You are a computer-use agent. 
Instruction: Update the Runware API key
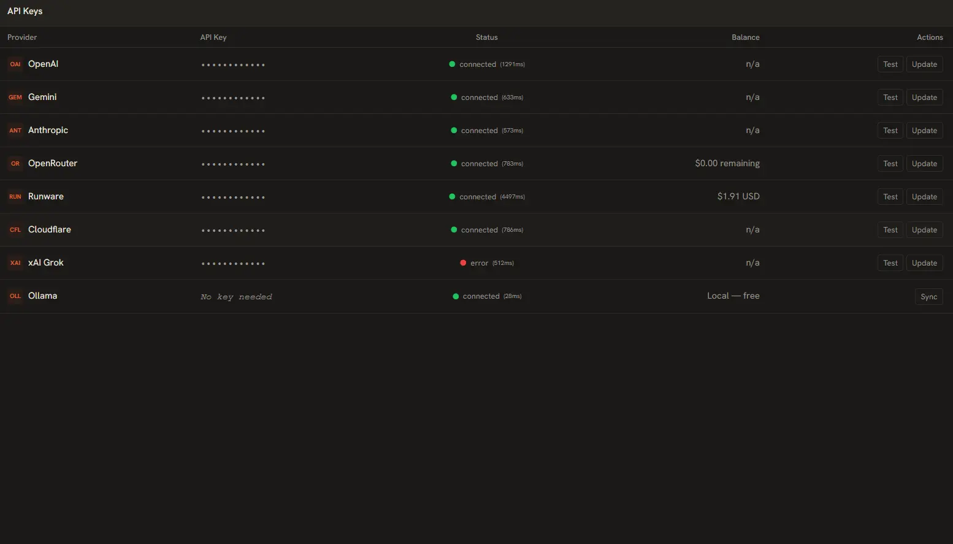924,197
